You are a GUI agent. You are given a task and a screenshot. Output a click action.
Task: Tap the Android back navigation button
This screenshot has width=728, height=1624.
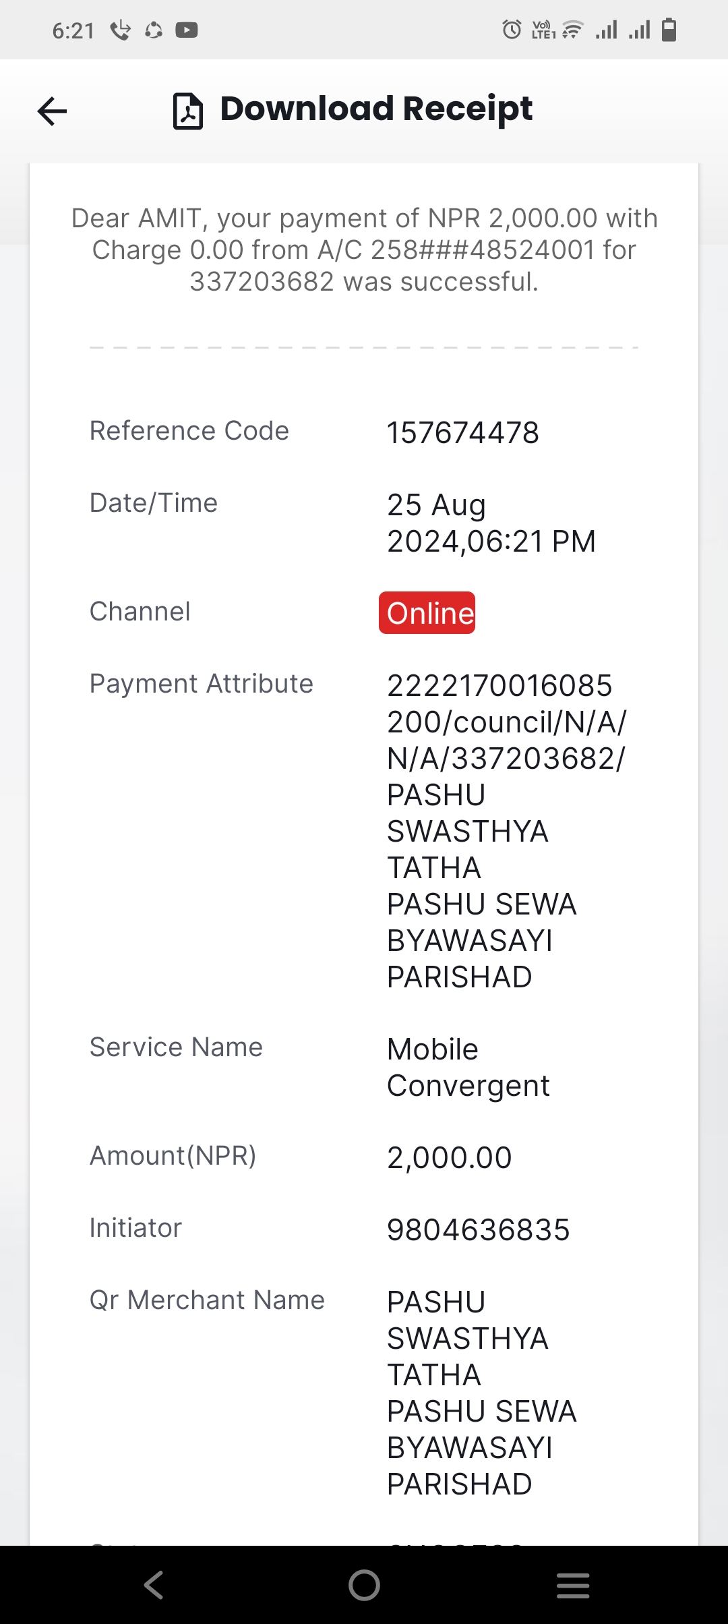coord(154,1585)
